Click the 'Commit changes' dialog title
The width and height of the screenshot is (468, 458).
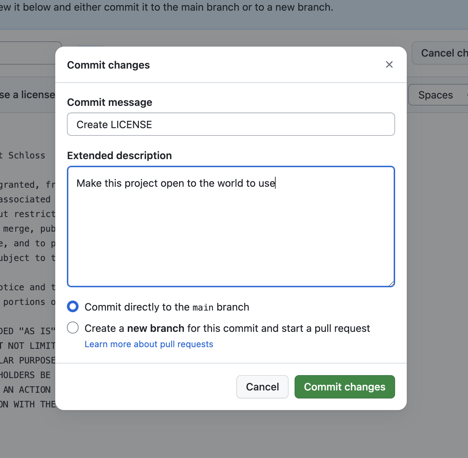108,65
